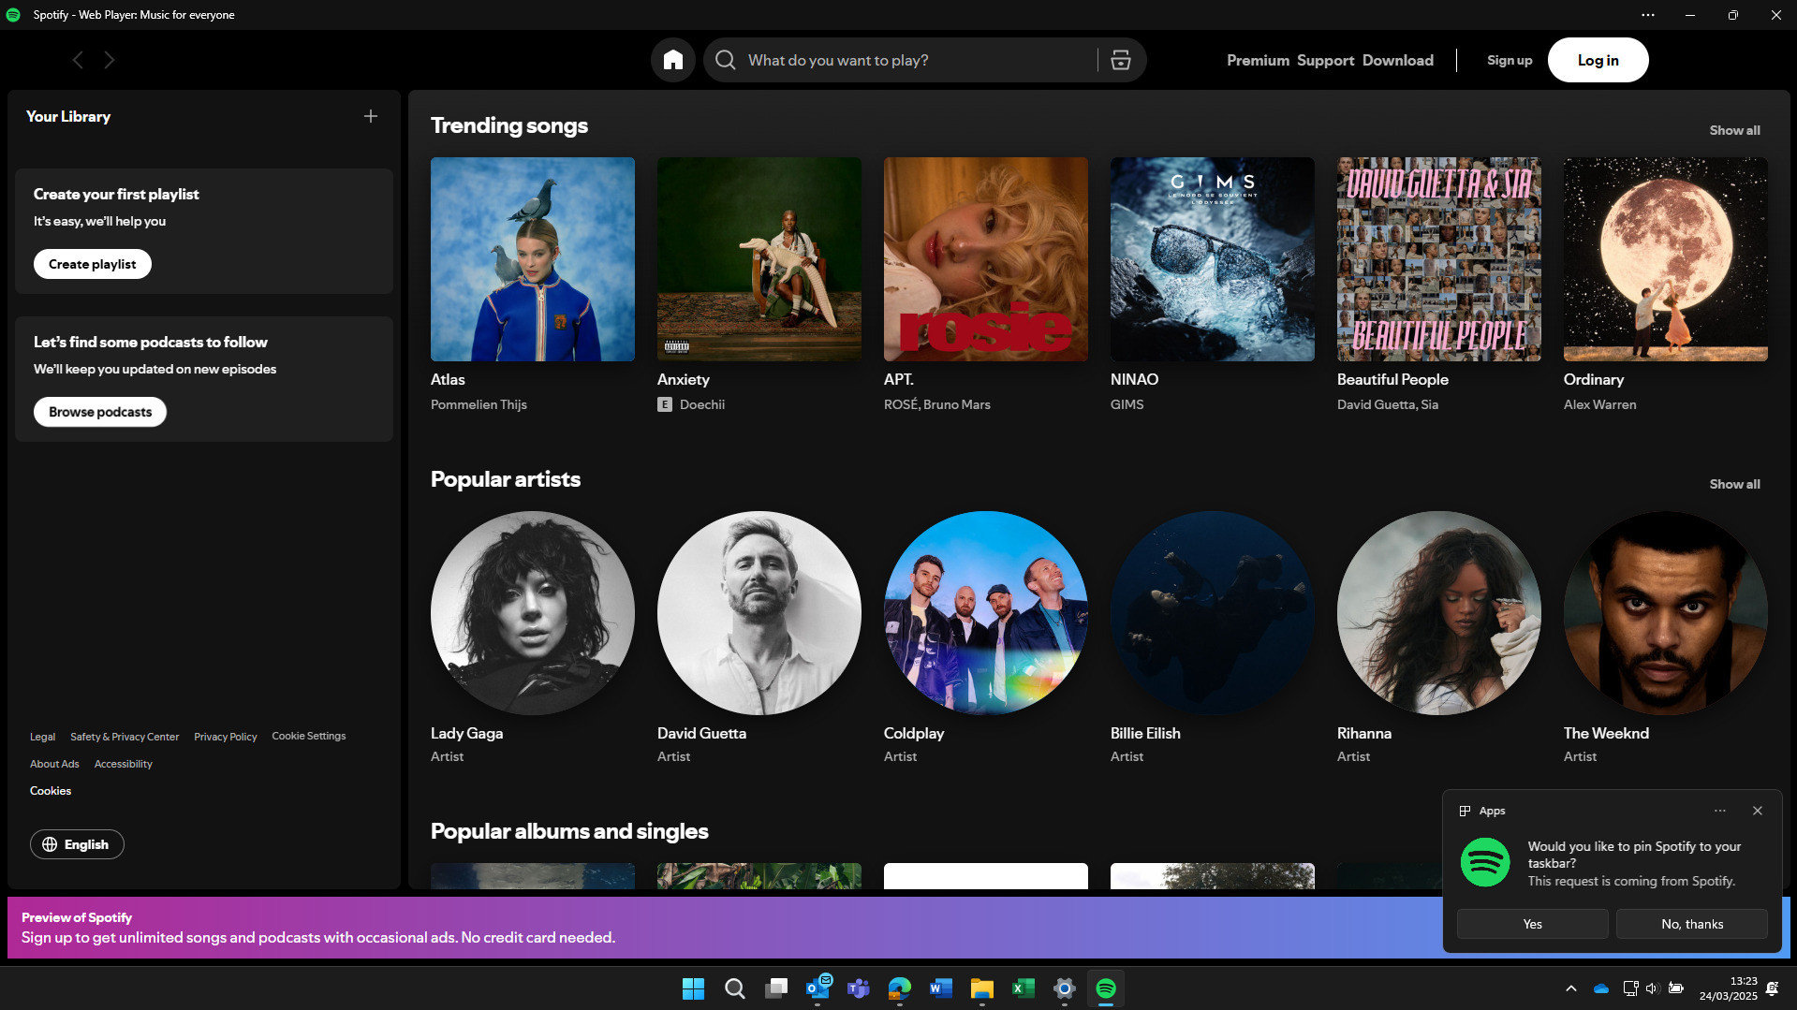Show hidden system tray icons
The height and width of the screenshot is (1010, 1797).
tap(1571, 988)
